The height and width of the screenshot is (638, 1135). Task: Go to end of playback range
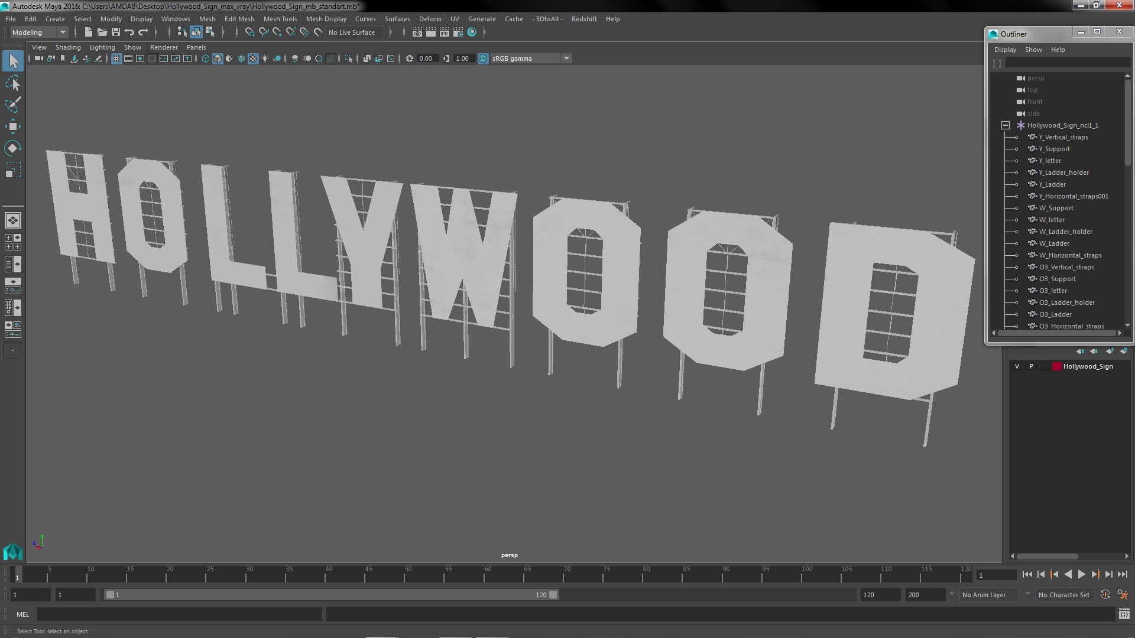pos(1122,574)
